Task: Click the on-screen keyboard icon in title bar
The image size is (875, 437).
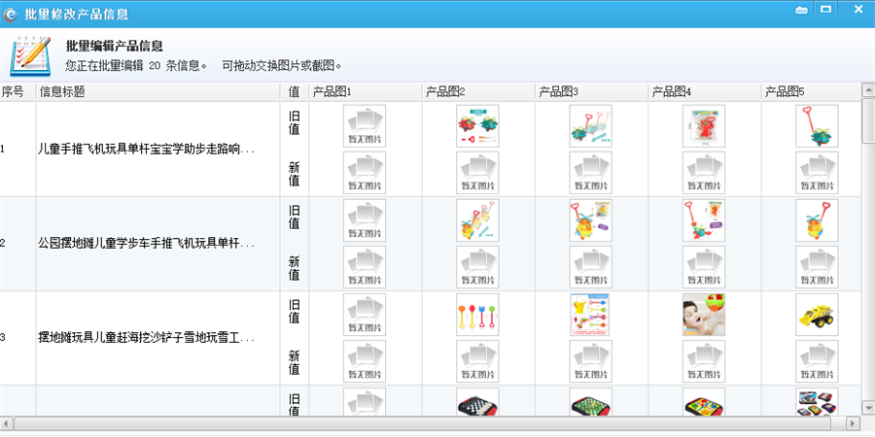Action: [x=801, y=10]
